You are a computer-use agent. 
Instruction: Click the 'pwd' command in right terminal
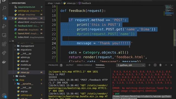point(117,94)
